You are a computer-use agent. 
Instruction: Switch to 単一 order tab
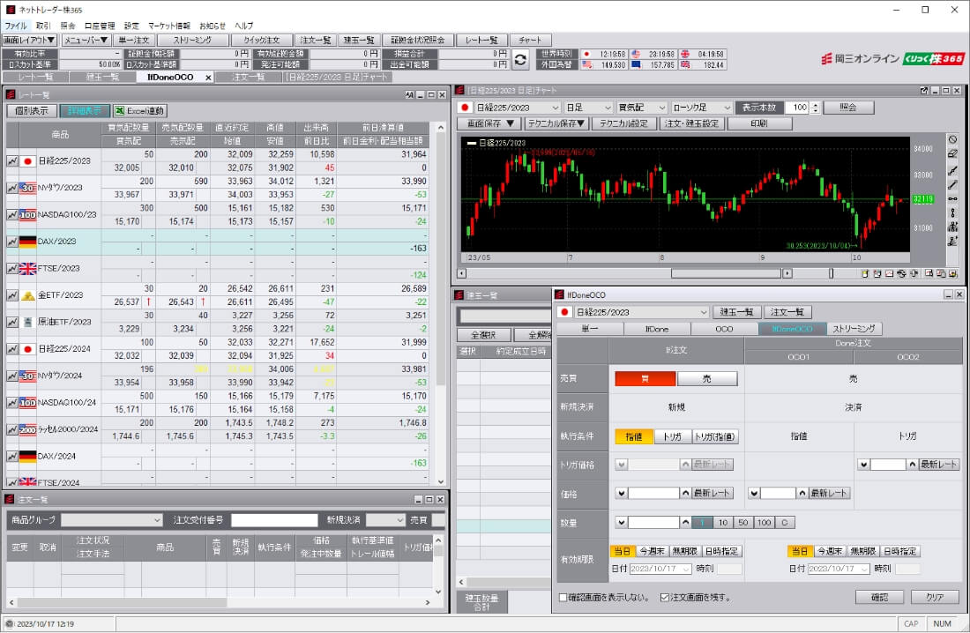point(590,329)
